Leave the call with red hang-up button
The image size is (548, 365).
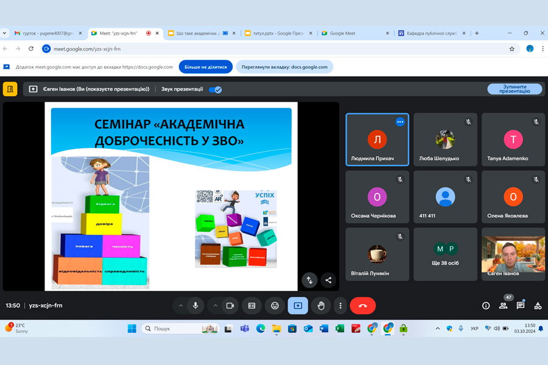click(x=363, y=305)
